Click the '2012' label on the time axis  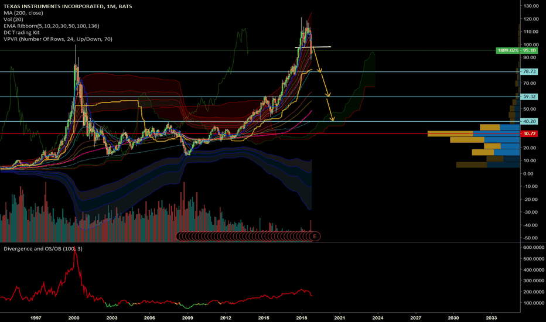click(x=226, y=317)
